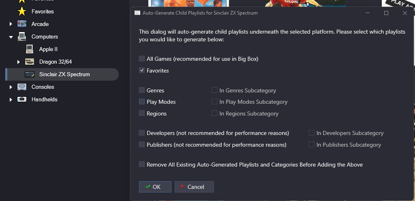
Task: Expand the Dragon 32/64 node arrow
Action: [18, 62]
